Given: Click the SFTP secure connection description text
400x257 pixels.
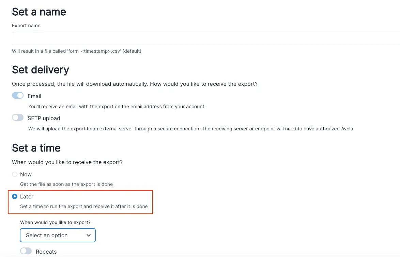Looking at the screenshot, I should [x=191, y=129].
